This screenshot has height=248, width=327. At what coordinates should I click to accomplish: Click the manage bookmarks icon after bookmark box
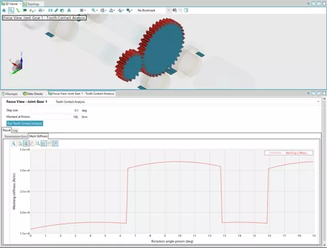click(174, 10)
